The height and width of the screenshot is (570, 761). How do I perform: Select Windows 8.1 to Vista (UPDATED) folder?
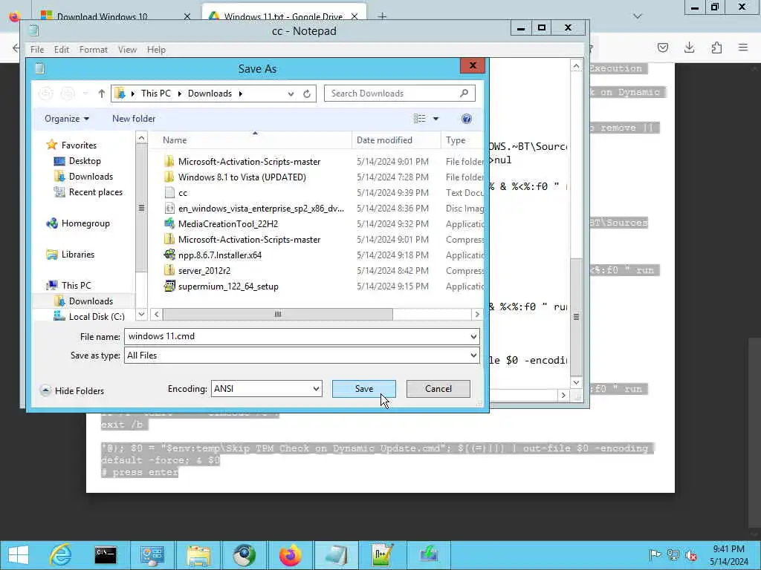tap(242, 177)
